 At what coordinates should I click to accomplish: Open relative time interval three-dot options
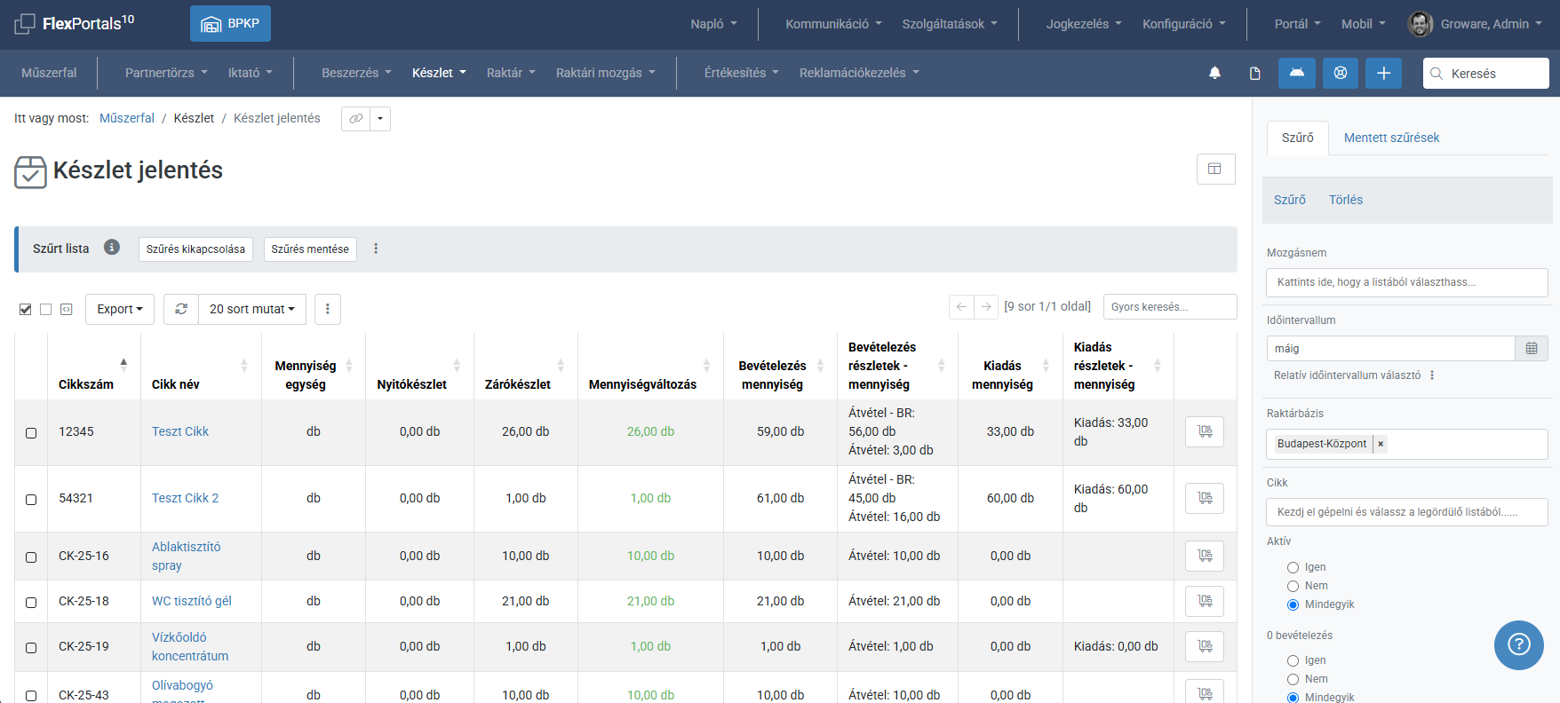coord(1432,375)
